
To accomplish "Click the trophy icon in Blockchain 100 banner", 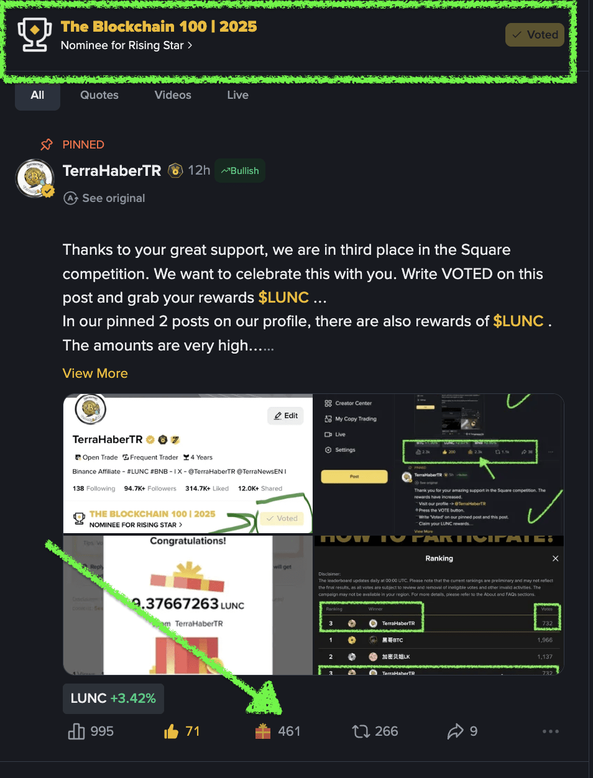I will point(34,35).
